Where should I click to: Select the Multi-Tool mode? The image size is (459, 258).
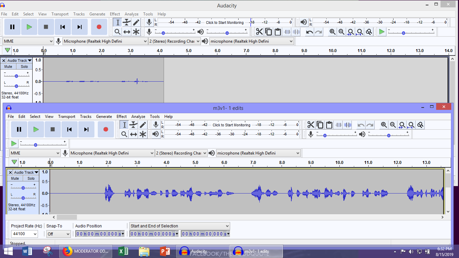(135, 32)
